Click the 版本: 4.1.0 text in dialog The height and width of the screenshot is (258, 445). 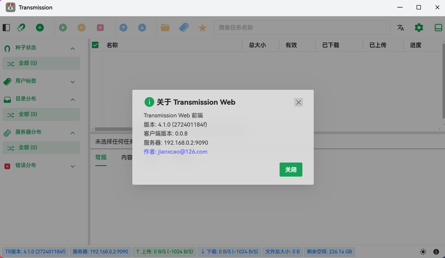(x=175, y=125)
